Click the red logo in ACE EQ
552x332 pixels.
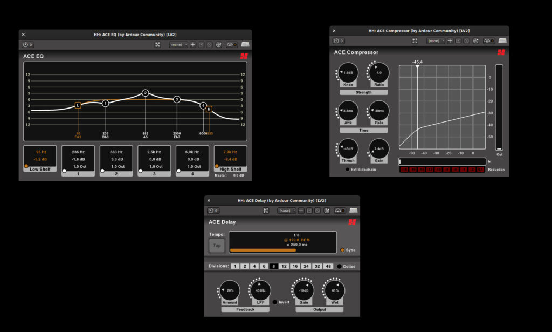[x=244, y=56]
